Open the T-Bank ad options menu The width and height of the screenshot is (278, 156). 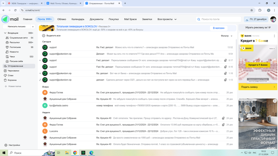274,36
